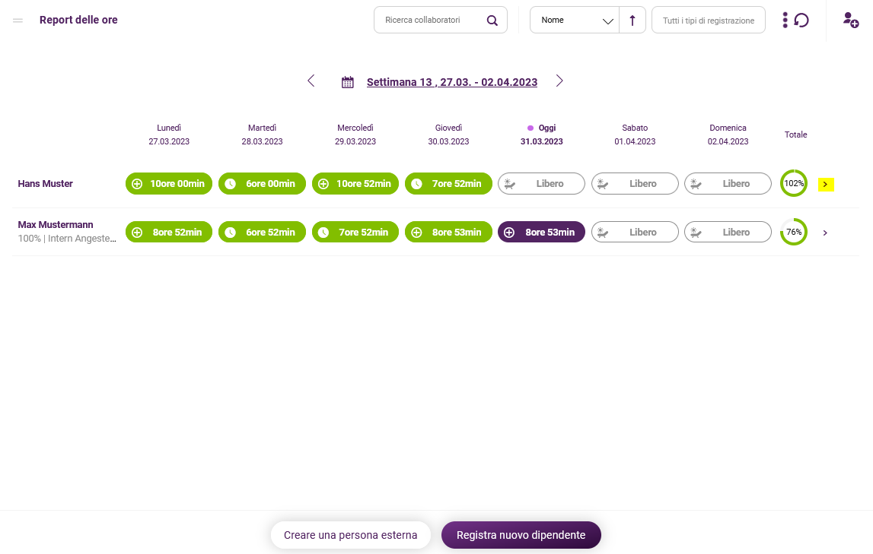Screen dimensions: 873x554
Task: Open Max Mustermann today's 8ore 53min entry
Action: coord(542,233)
